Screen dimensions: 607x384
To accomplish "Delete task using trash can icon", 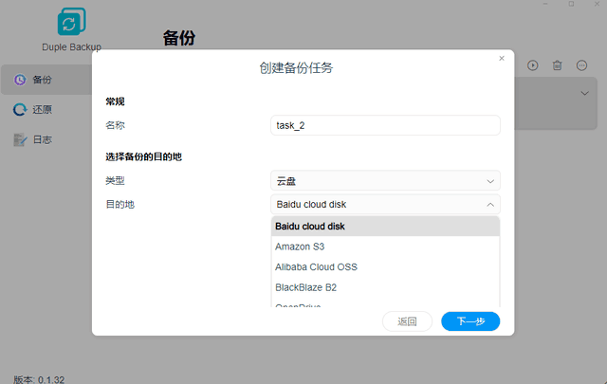I will point(557,65).
